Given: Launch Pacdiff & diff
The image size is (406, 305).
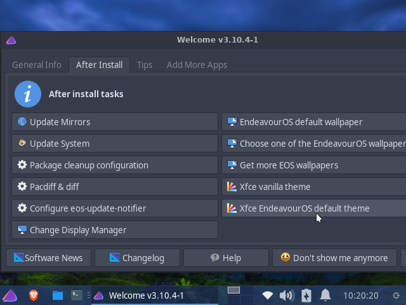Looking at the screenshot, I should click(115, 187).
